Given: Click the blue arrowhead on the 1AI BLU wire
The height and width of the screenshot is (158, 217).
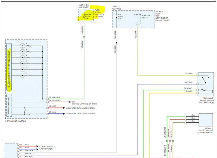Looking at the screenshot, I should (37, 149).
